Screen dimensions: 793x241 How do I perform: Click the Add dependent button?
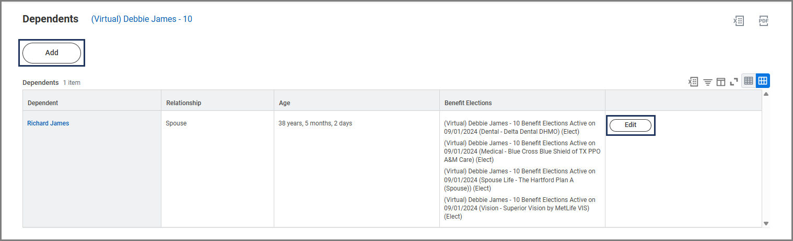pyautogui.click(x=52, y=53)
